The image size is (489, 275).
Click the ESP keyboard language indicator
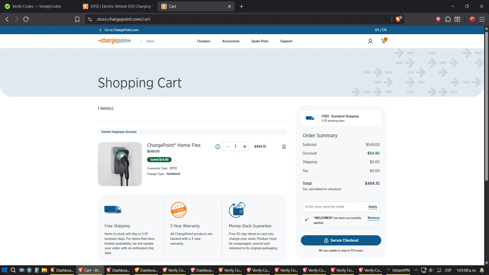[448, 270]
